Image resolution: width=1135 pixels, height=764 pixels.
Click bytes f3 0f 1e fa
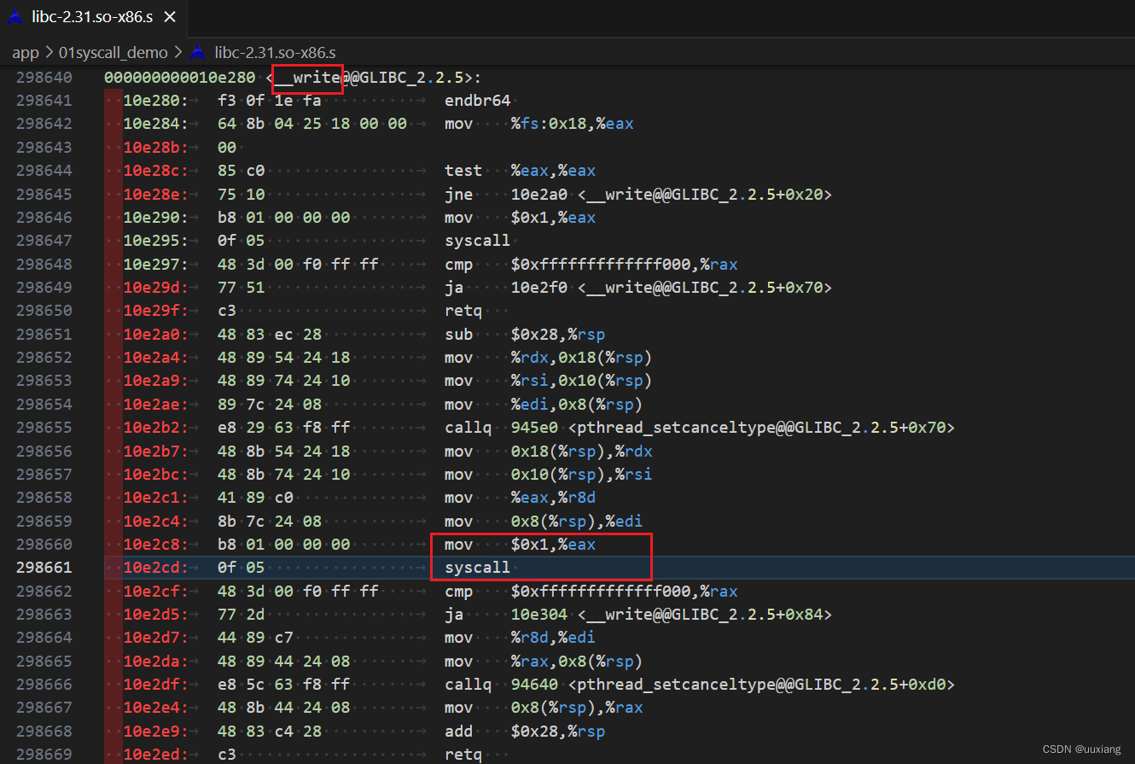pos(269,101)
